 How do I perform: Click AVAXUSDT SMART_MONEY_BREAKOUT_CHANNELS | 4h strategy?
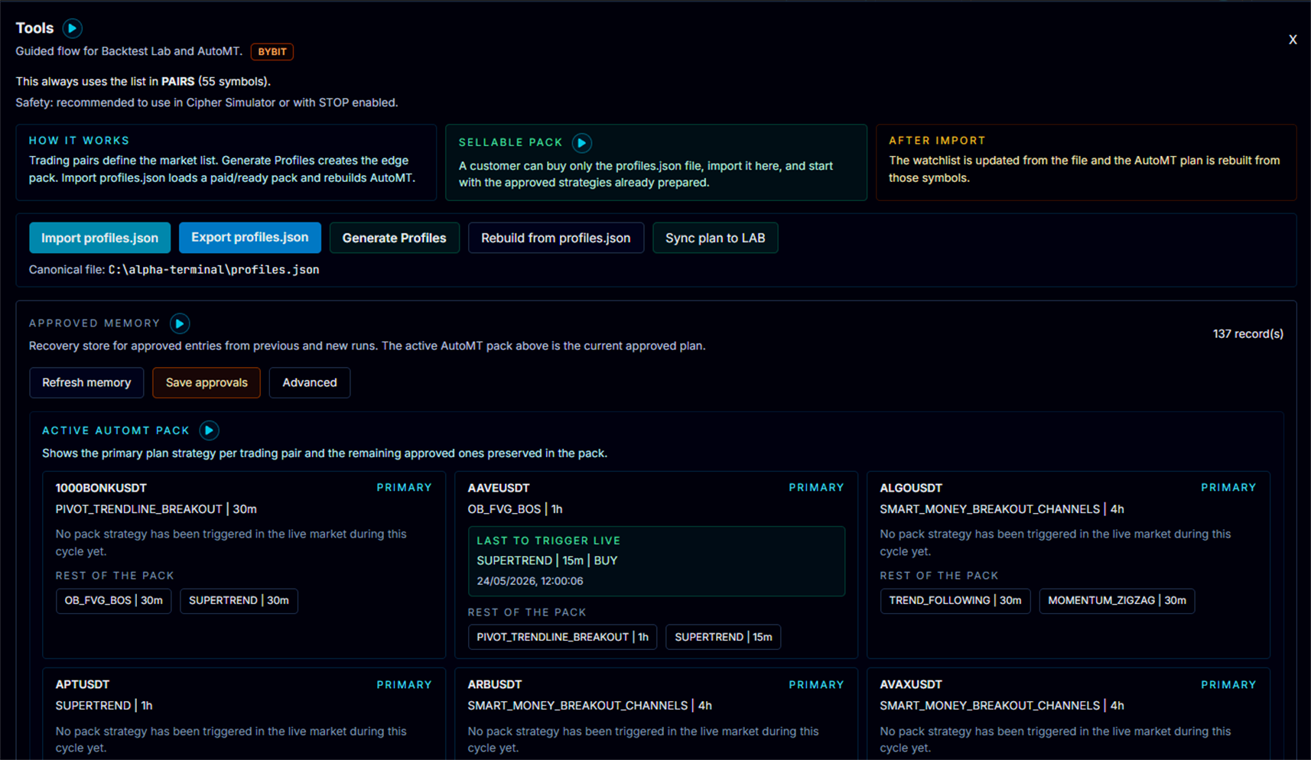(x=1002, y=706)
